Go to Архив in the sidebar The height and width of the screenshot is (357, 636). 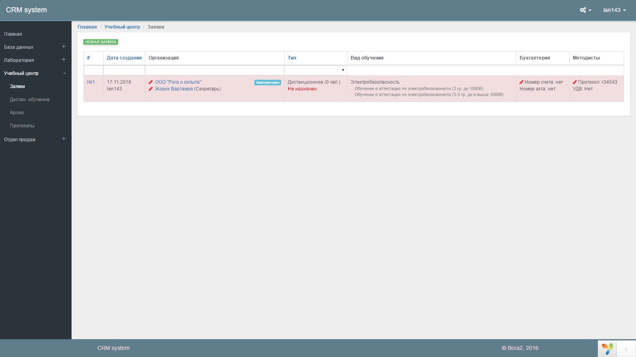click(x=17, y=113)
